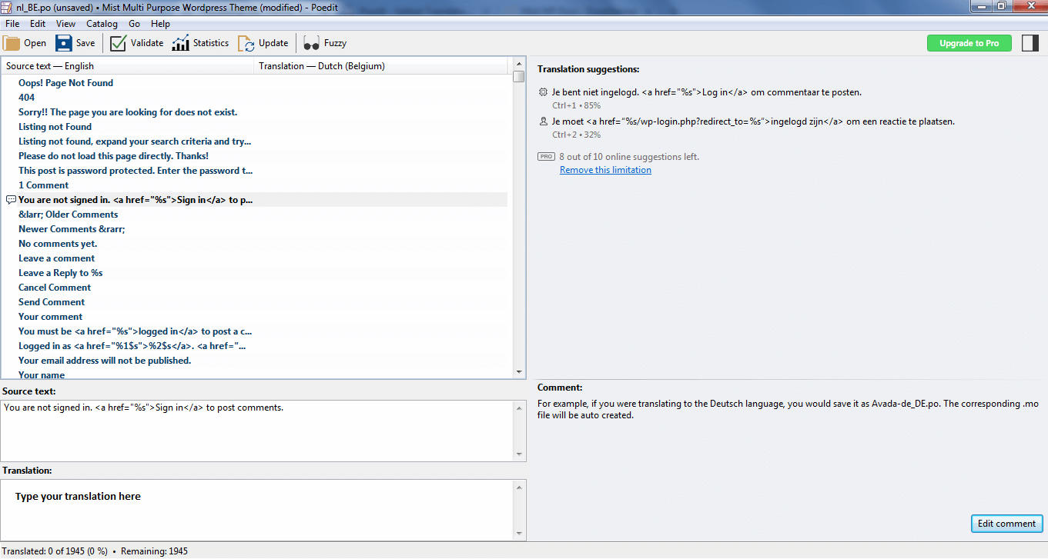
Task: Click the Save floppy disk icon
Action: [64, 43]
